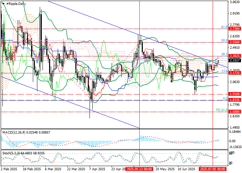Click the 6 Mar 2025 date label

point(53,169)
